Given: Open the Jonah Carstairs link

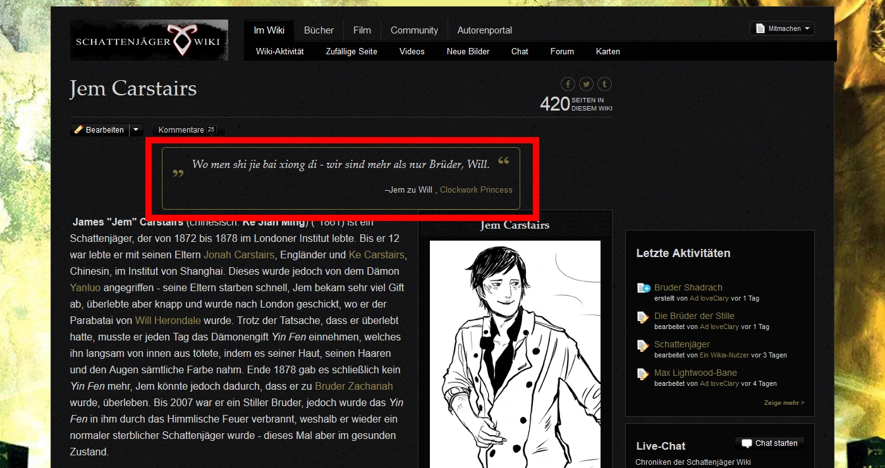Looking at the screenshot, I should 239,255.
